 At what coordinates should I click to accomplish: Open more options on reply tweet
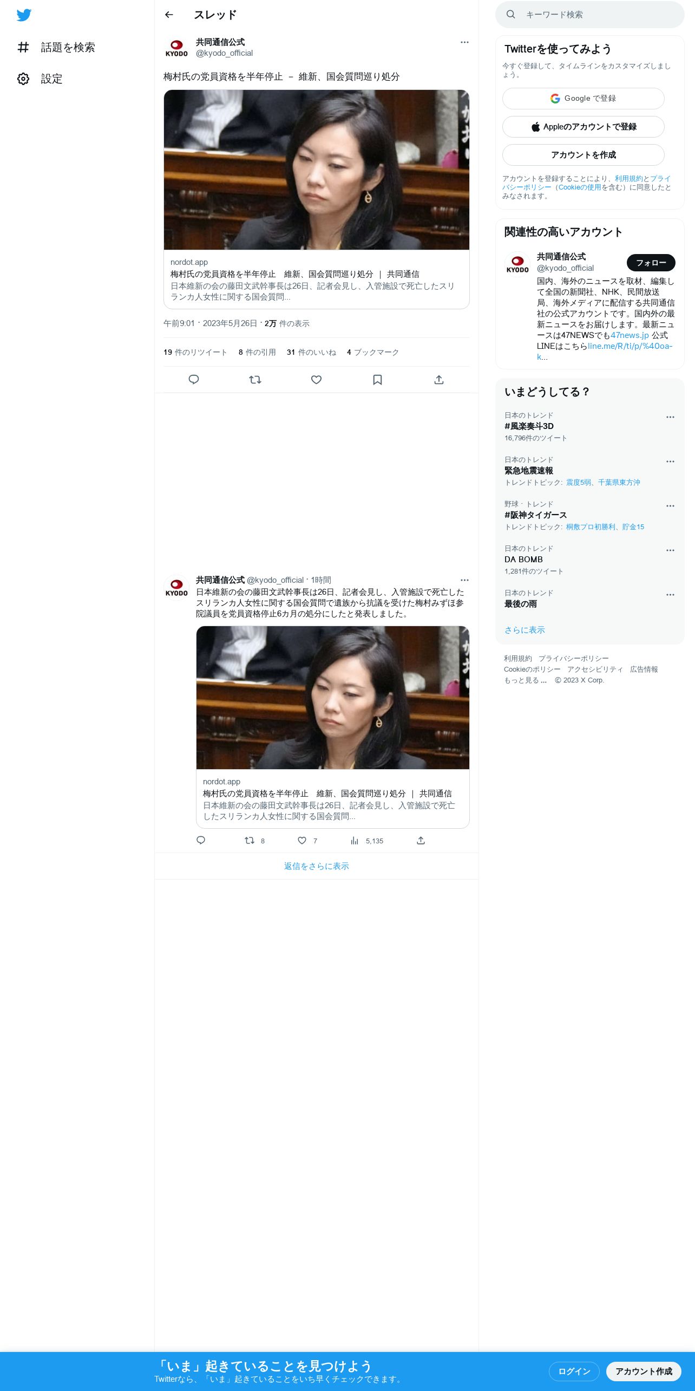tap(464, 580)
